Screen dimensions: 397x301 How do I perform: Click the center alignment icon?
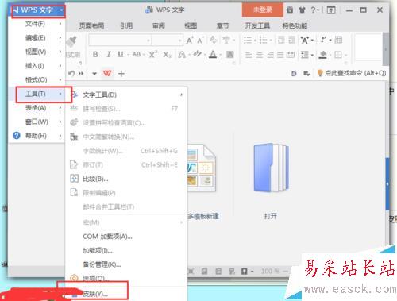[260, 55]
